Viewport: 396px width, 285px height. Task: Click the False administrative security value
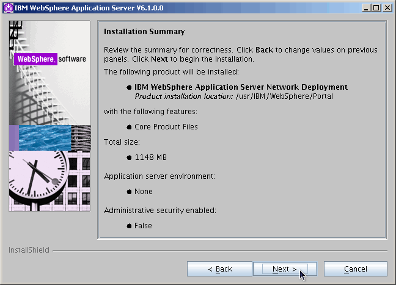coord(143,226)
